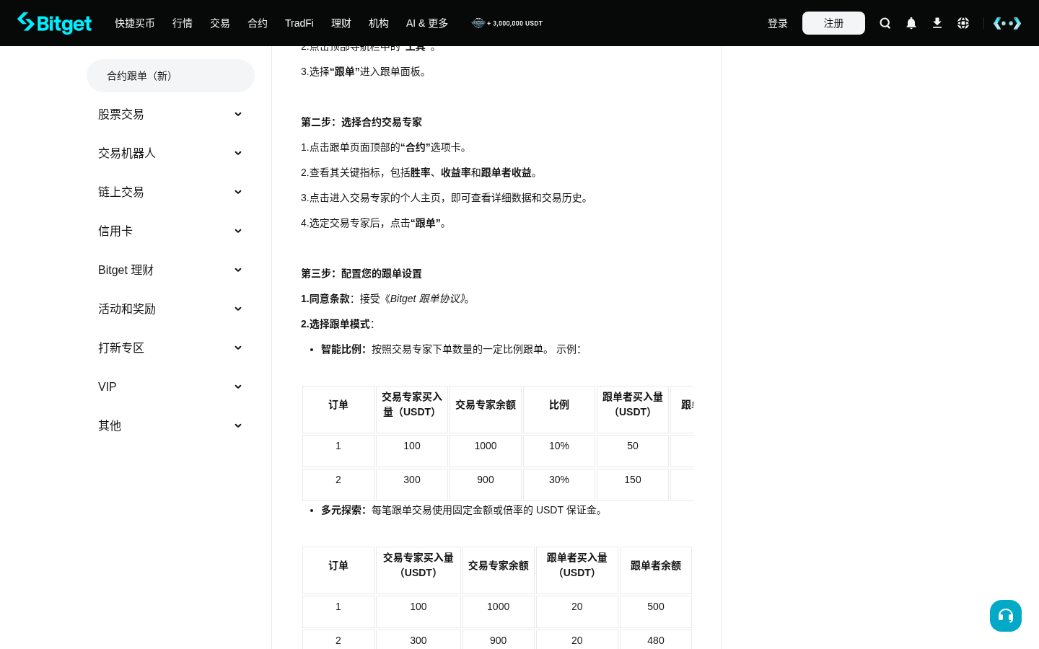This screenshot has height=649, width=1039.
Task: Expand the 打新专区 sidebar section
Action: click(x=170, y=348)
